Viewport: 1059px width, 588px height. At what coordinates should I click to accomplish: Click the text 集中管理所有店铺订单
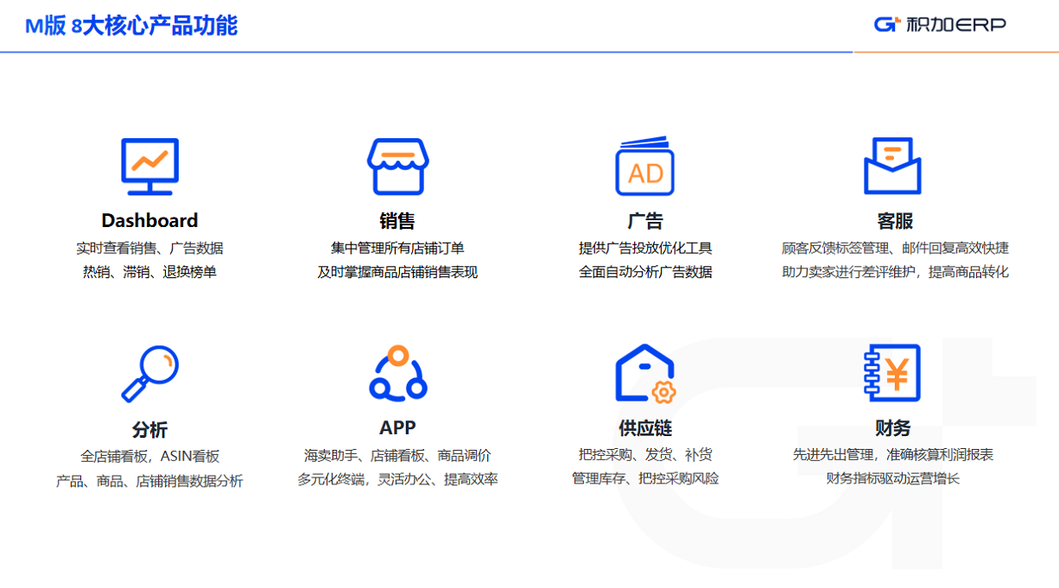pyautogui.click(x=397, y=248)
